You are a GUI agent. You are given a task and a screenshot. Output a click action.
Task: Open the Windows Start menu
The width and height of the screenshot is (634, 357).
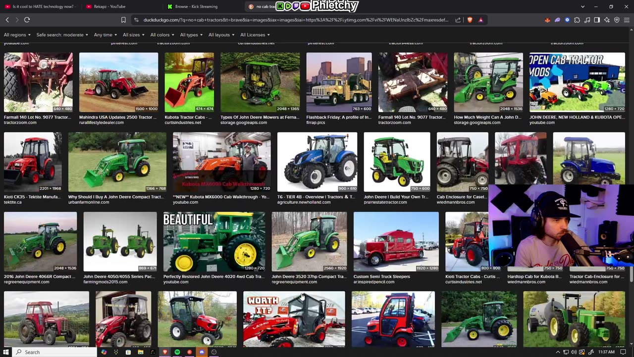click(x=6, y=352)
